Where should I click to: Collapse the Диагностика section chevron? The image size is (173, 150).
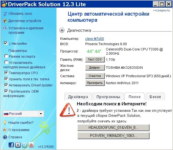[62, 30]
